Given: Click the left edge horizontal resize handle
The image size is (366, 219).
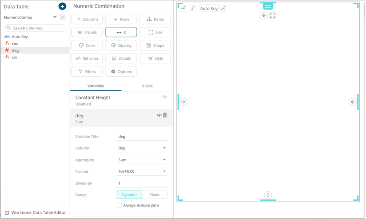Looking at the screenshot, I should tap(183, 102).
